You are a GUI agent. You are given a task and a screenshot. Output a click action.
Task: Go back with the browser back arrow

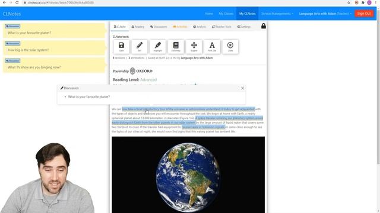[x=4, y=2]
